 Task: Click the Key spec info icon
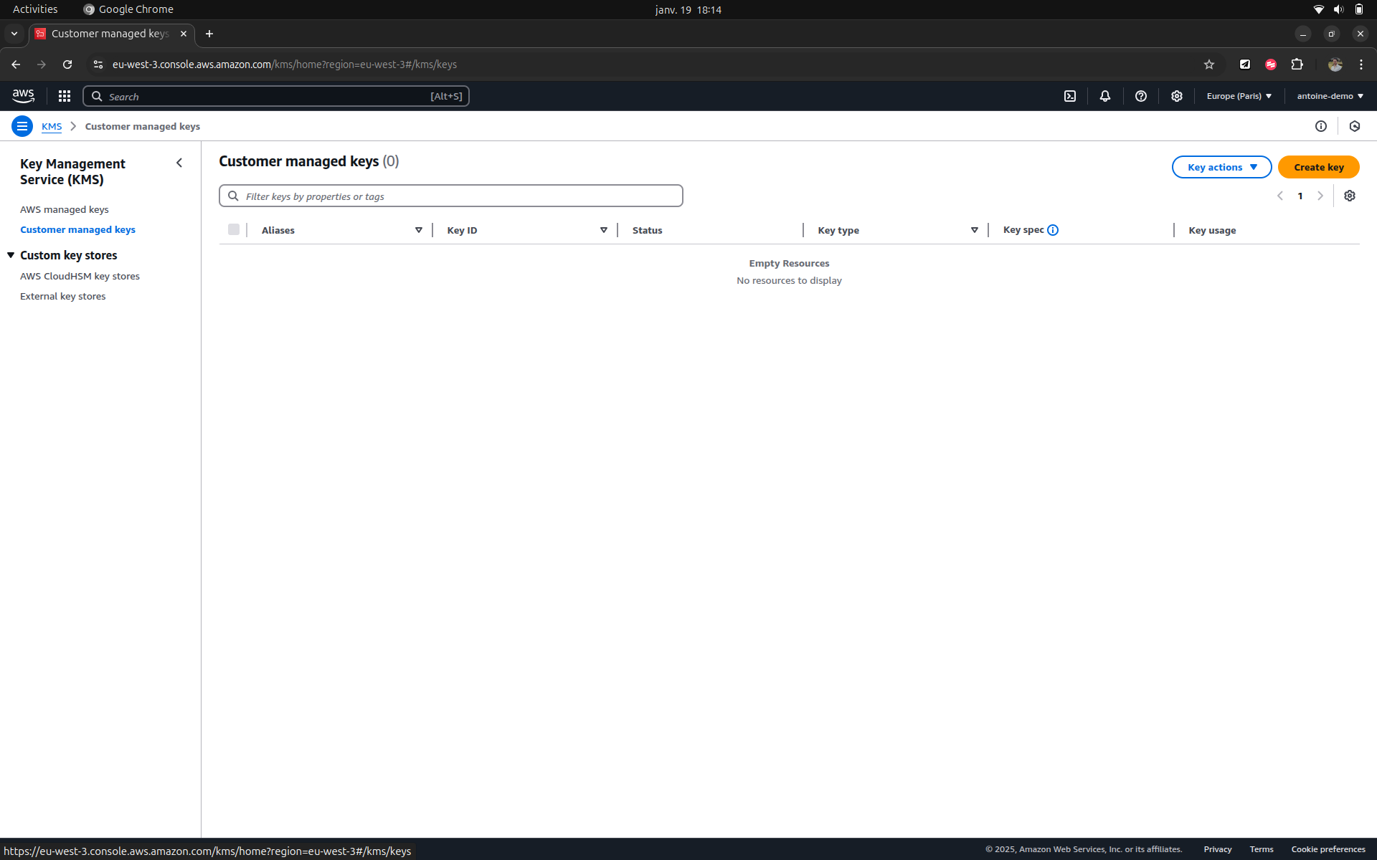1052,230
